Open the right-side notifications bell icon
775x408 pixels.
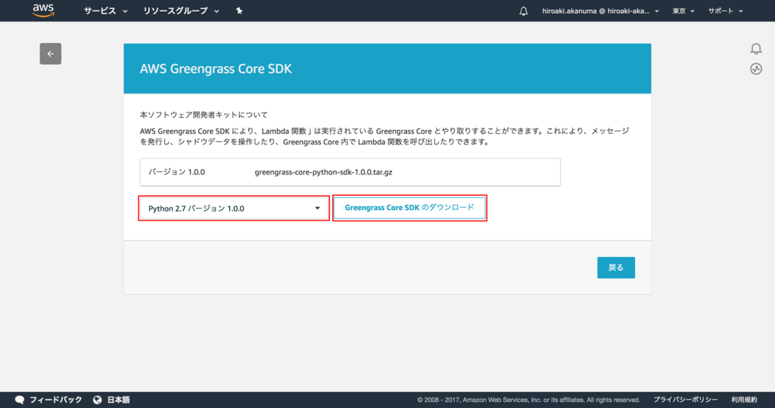tap(756, 48)
